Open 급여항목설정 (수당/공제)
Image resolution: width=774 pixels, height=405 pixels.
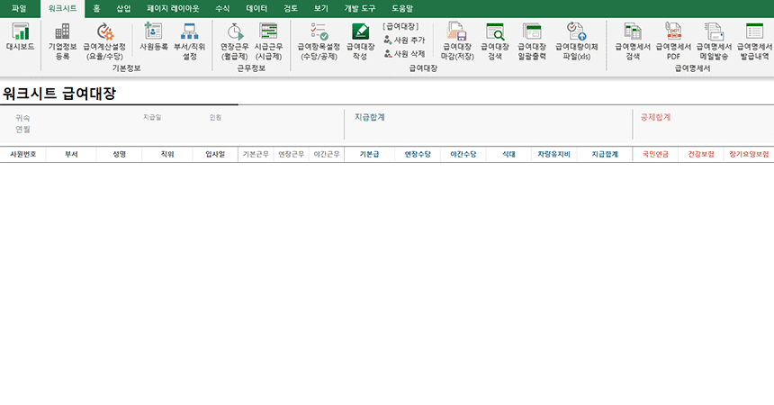319,41
